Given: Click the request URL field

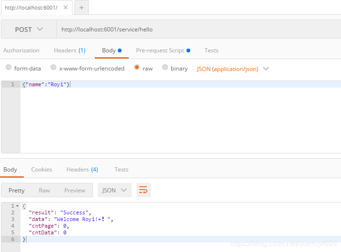Looking at the screenshot, I should (x=198, y=30).
